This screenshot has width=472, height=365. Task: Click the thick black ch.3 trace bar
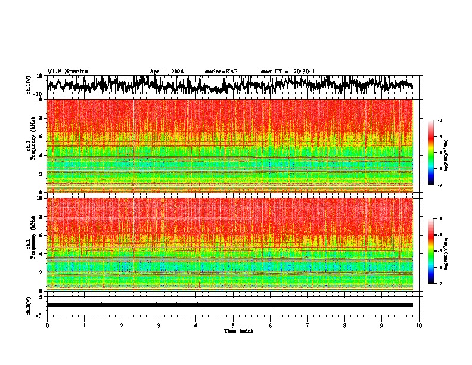[x=229, y=305]
